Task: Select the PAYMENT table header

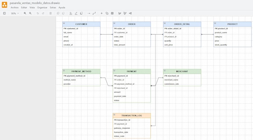Action: pos(132,71)
